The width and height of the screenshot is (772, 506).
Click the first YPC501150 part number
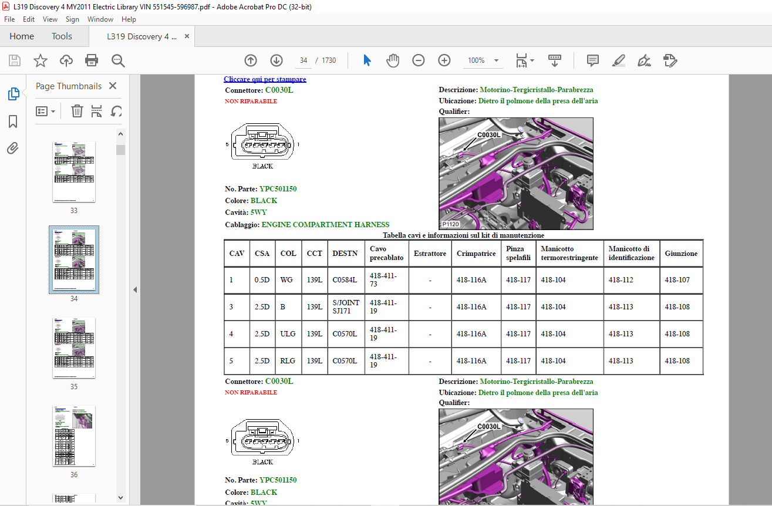point(278,189)
